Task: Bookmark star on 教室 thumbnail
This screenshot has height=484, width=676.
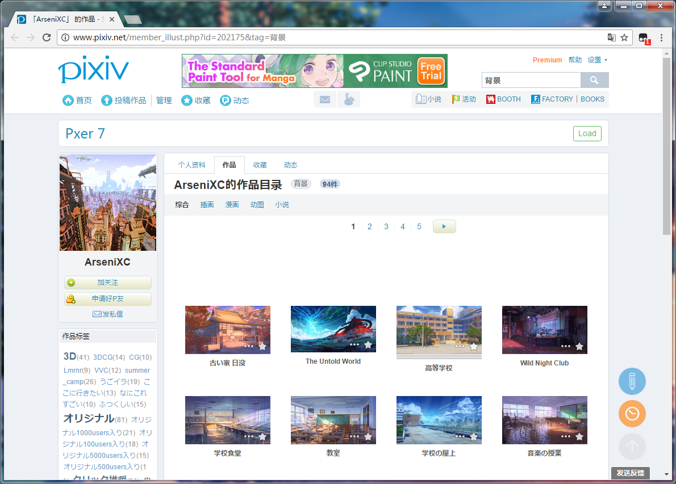Action: tap(368, 437)
